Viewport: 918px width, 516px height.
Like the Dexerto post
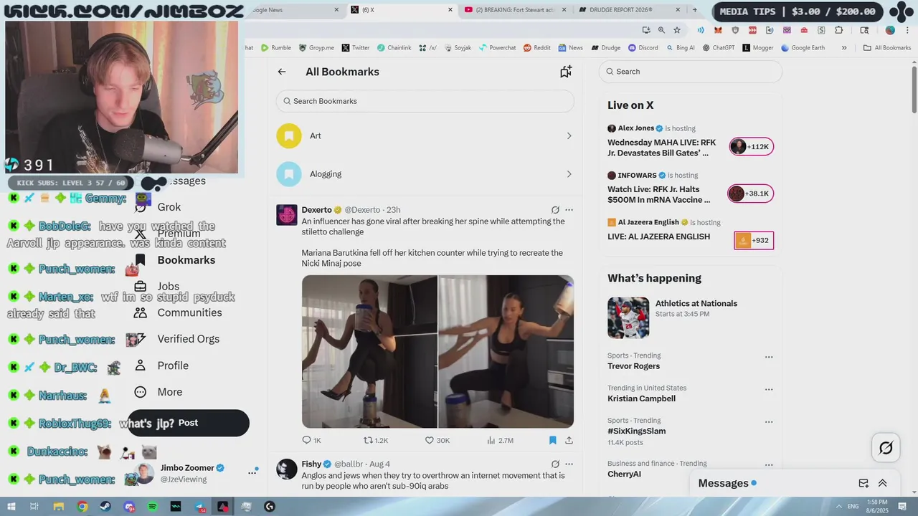tap(437, 440)
